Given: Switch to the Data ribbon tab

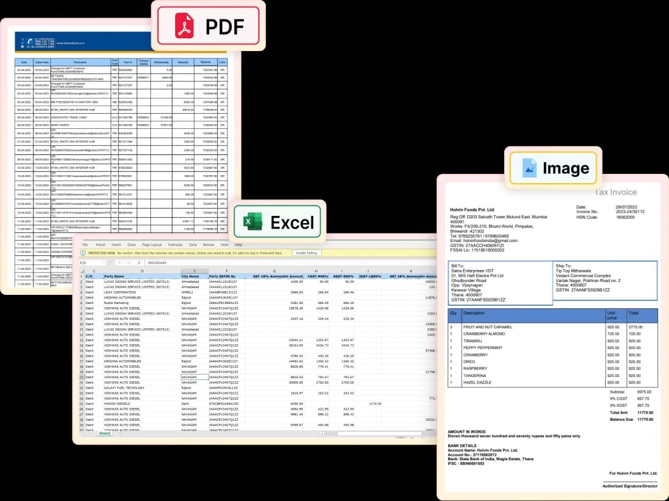Looking at the screenshot, I should 193,245.
